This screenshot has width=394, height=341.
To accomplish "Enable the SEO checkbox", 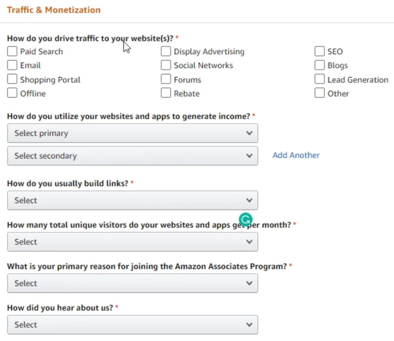I will click(x=320, y=52).
